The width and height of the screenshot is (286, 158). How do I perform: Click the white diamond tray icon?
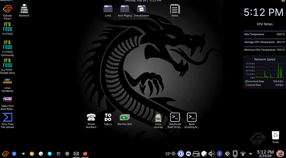click(204, 153)
